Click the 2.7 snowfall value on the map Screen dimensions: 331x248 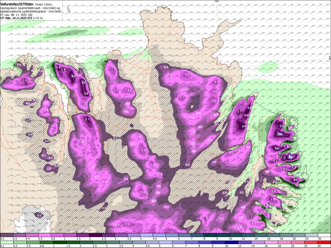239,112
